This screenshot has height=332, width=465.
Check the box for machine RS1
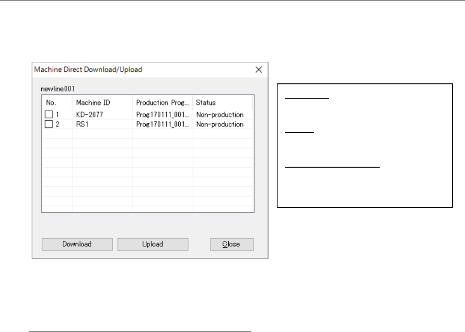[x=48, y=125]
